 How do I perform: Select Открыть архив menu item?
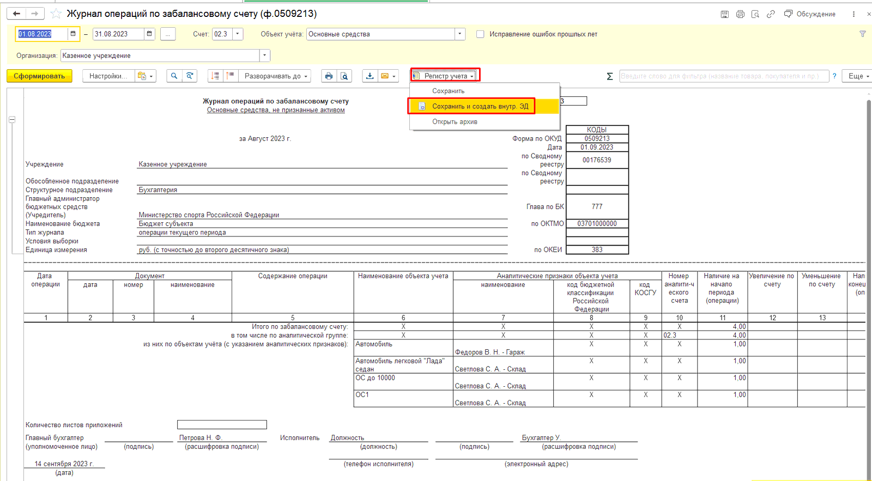click(x=485, y=121)
